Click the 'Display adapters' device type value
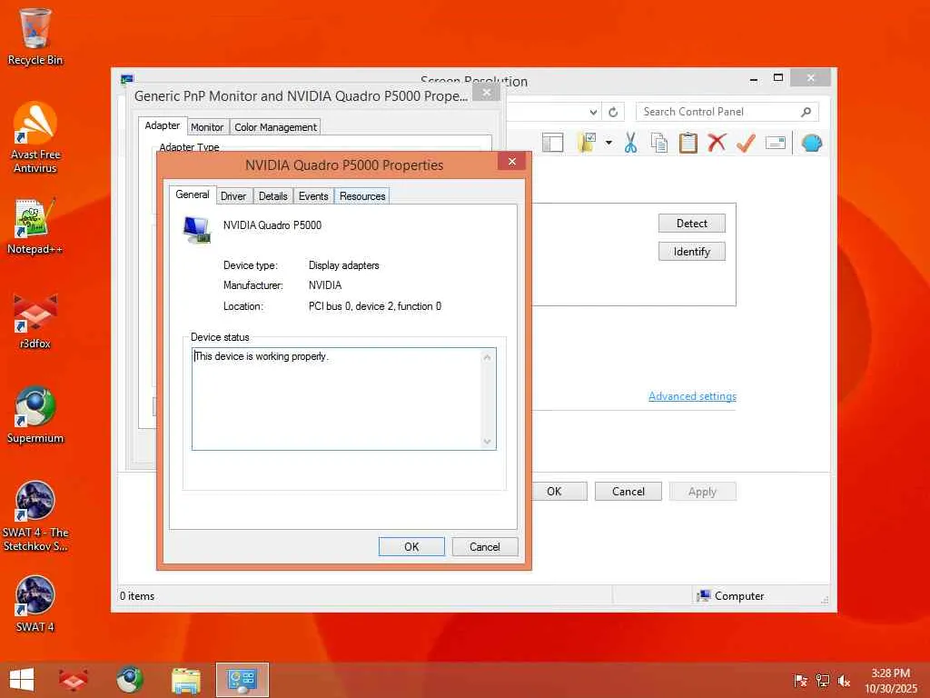This screenshot has height=698, width=930. pyautogui.click(x=344, y=265)
